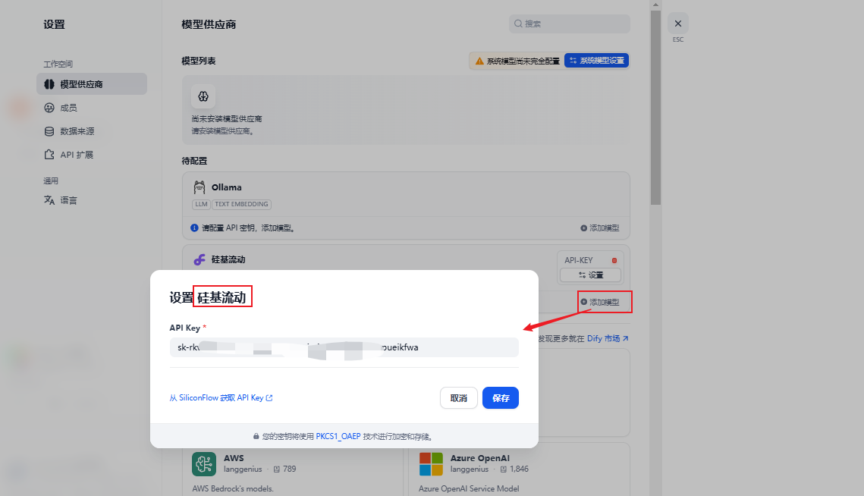Screen dimensions: 864x496
Task: Open 从 SiliconFlow 获取 API Key link
Action: [x=221, y=398]
